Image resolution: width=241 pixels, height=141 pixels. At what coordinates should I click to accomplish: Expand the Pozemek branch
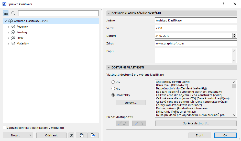pyautogui.click(x=8, y=27)
